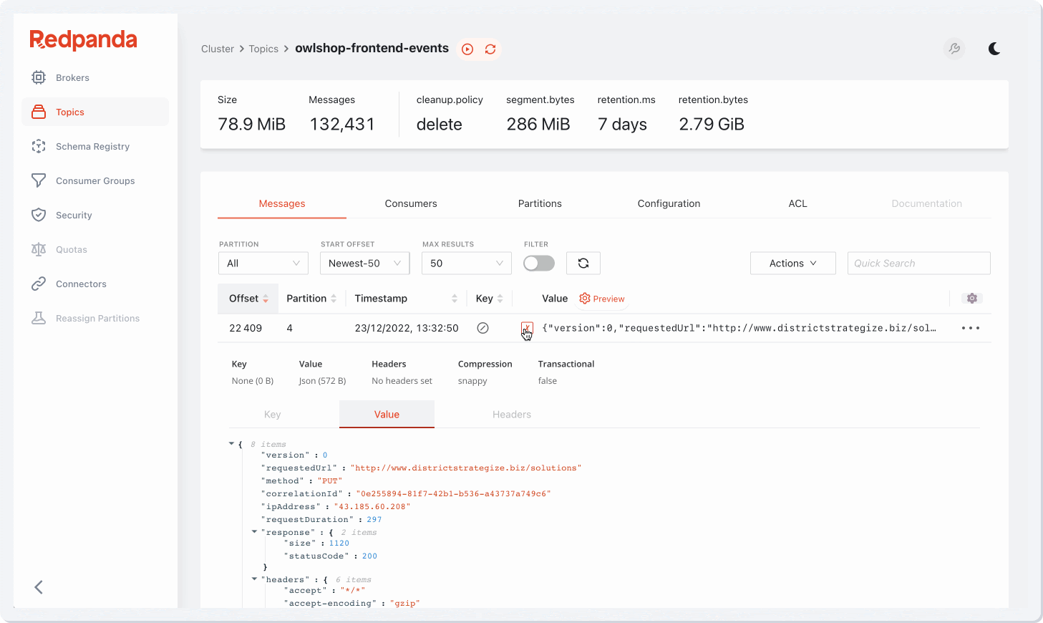Open the Partition dropdown showing All
This screenshot has width=1043, height=623.
[263, 263]
